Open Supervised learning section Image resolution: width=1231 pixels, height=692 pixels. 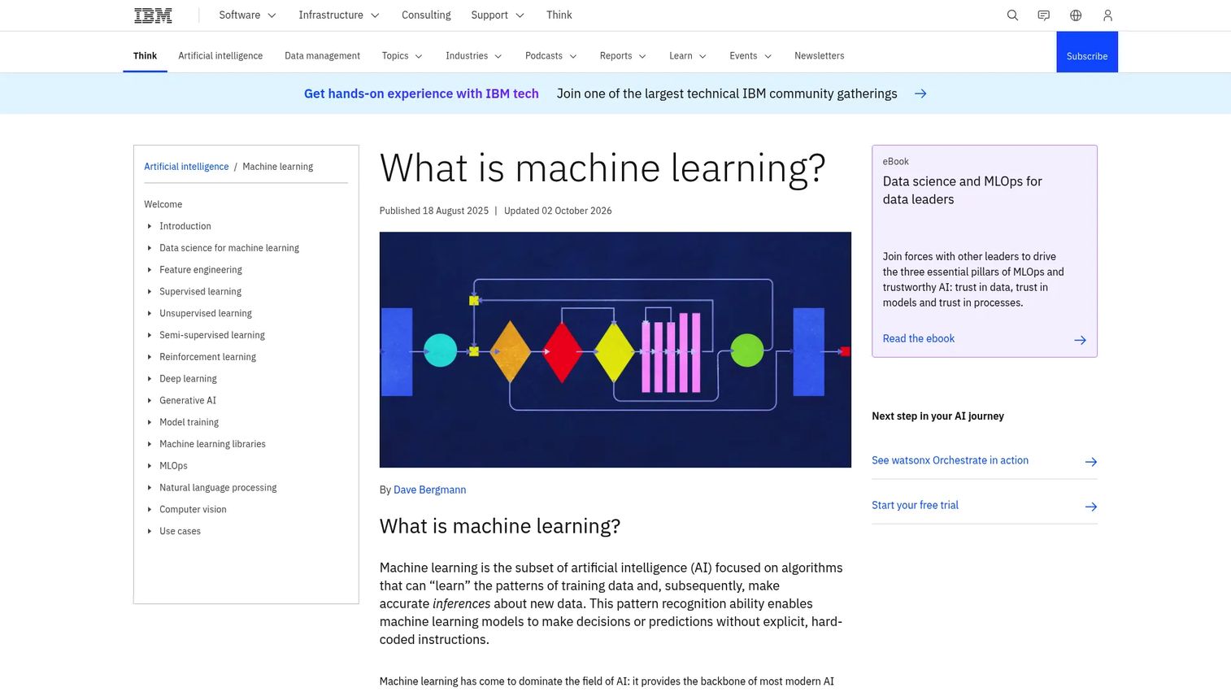200,291
